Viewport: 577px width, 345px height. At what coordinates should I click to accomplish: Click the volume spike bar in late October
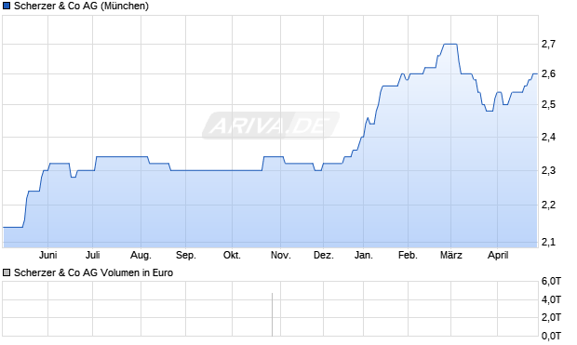click(273, 314)
